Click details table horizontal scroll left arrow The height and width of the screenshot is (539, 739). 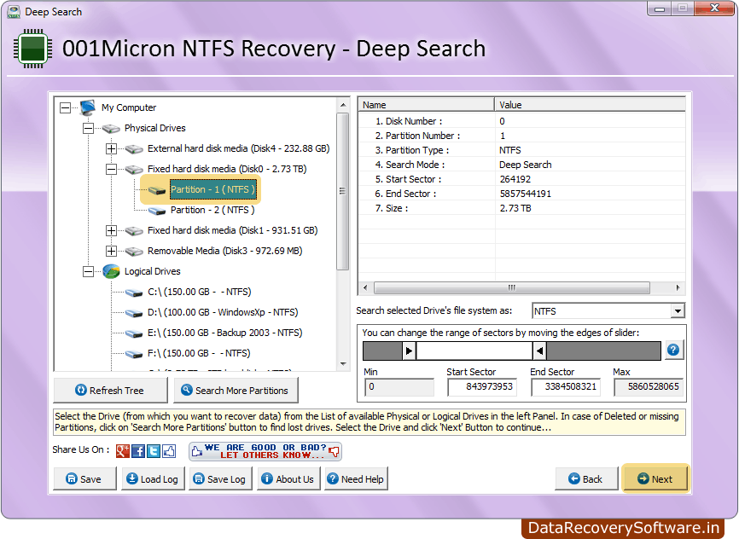(x=365, y=288)
